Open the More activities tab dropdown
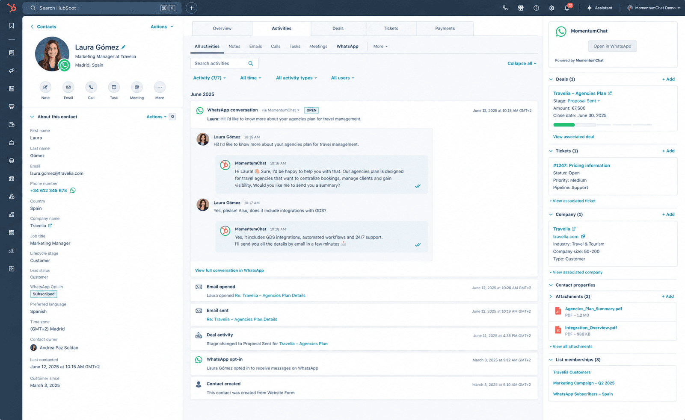Screen dimensions: 685x420 [380, 46]
